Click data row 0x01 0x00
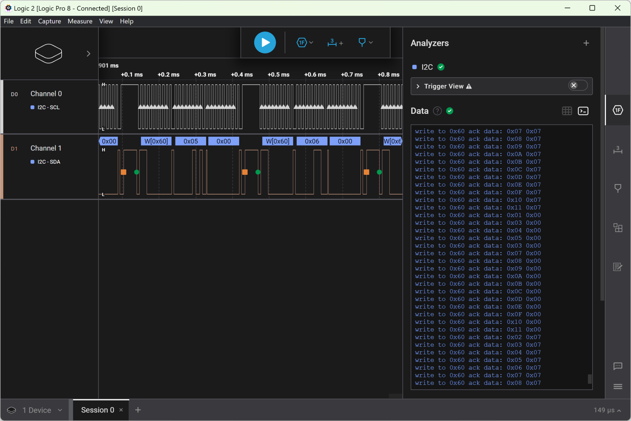The image size is (631, 421). pyautogui.click(x=478, y=215)
